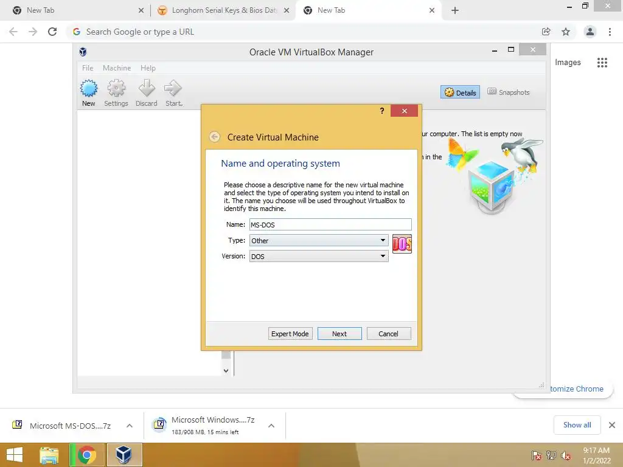The height and width of the screenshot is (467, 623).
Task: Close the active third New Tab
Action: tap(432, 10)
